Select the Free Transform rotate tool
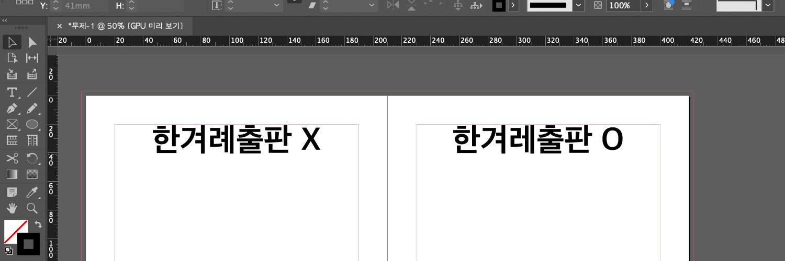This screenshot has width=785, height=261. click(32, 158)
